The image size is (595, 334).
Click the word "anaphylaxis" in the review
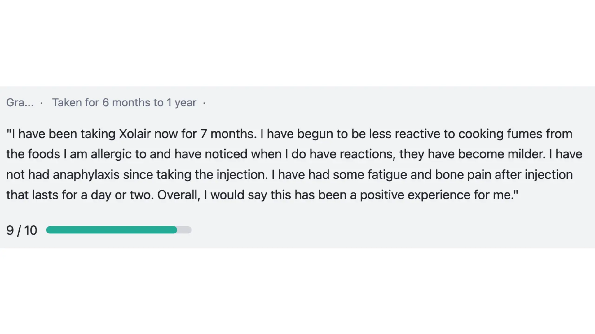[86, 175]
